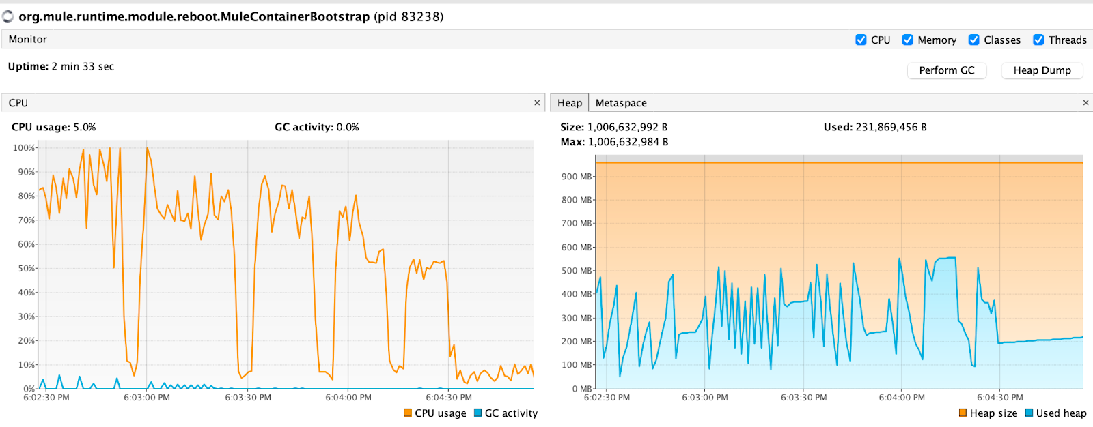The width and height of the screenshot is (1093, 427).
Task: Click the blue Used heap legend swatch
Action: [x=1029, y=413]
